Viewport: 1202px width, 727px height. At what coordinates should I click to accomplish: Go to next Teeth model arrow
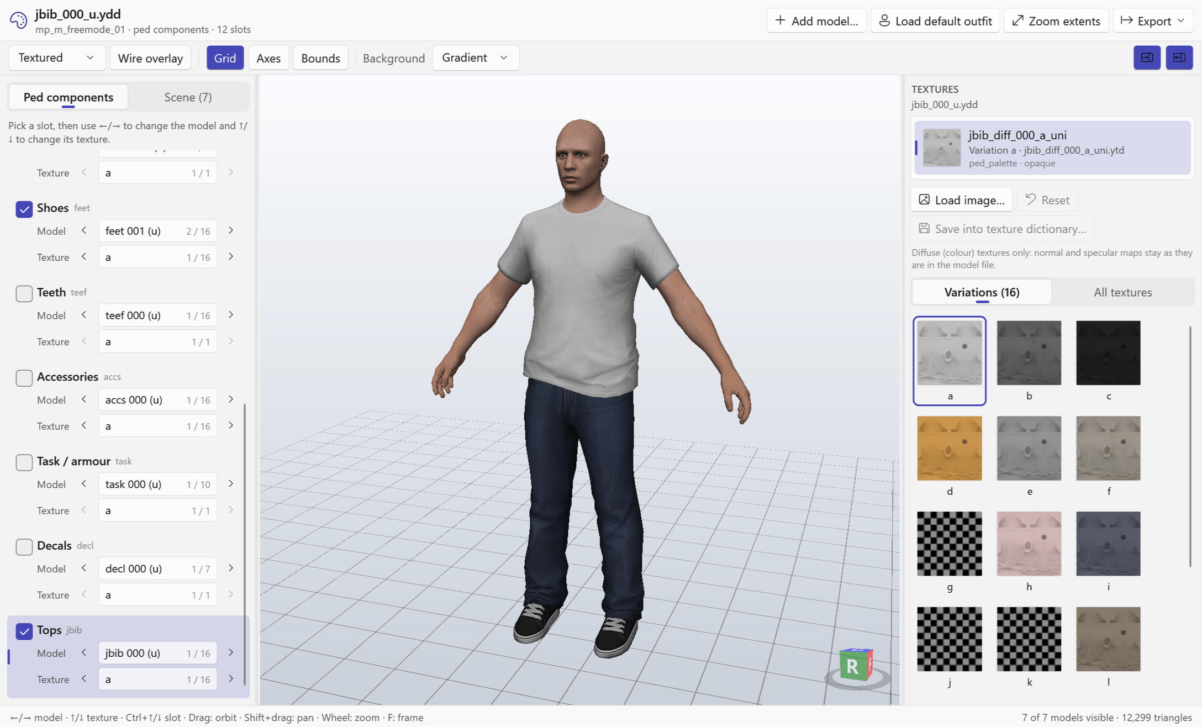[x=231, y=315]
